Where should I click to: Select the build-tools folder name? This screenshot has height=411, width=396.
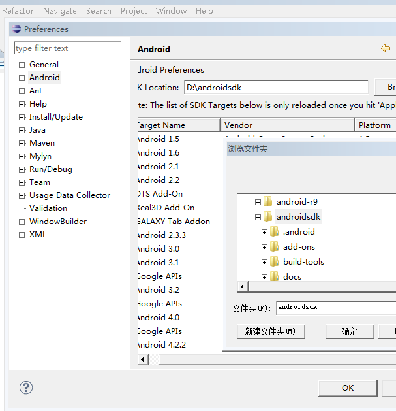click(x=303, y=261)
